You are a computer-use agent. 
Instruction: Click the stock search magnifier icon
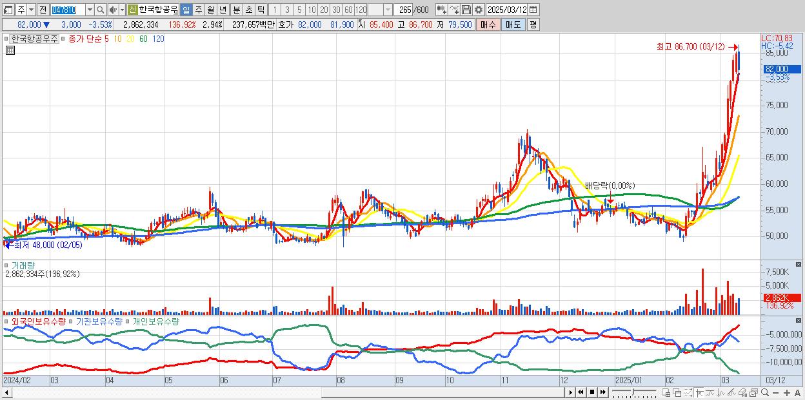pos(100,10)
